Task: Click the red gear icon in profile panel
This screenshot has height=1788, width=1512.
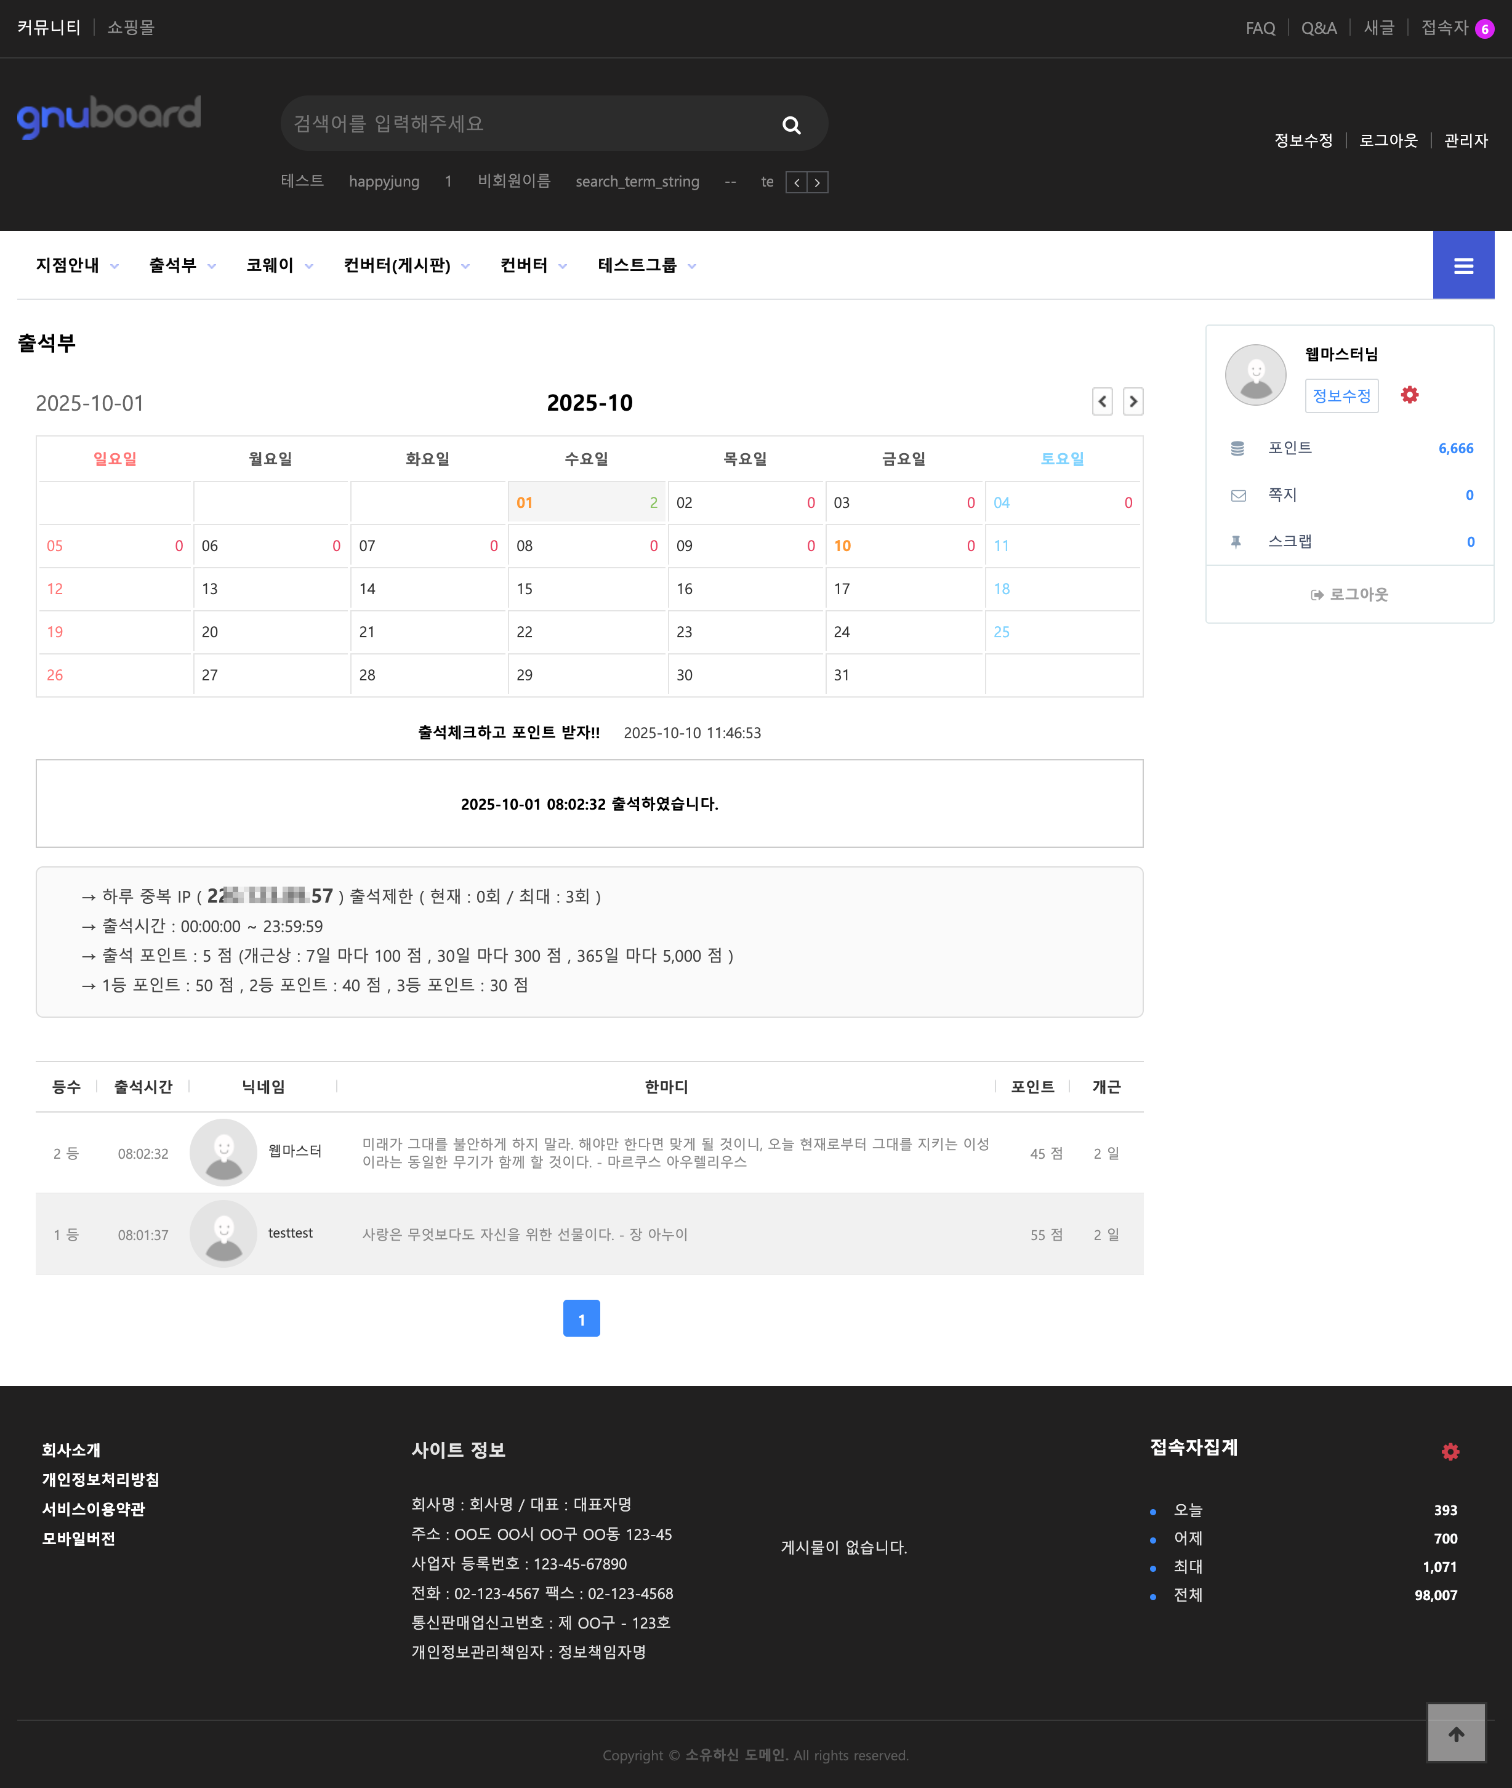Action: tap(1409, 395)
